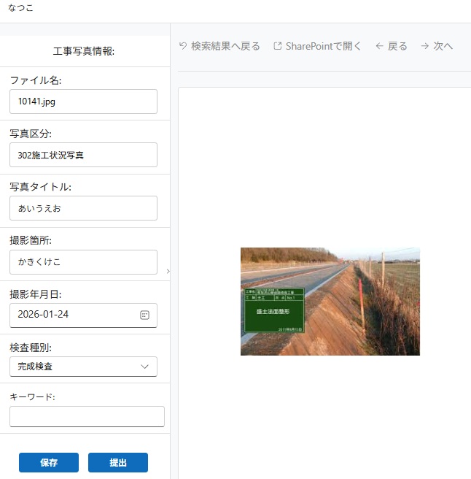Viewport: 471px width, 479px height.
Task: Click the chevron arrow on 完成検査
Action: (x=144, y=367)
